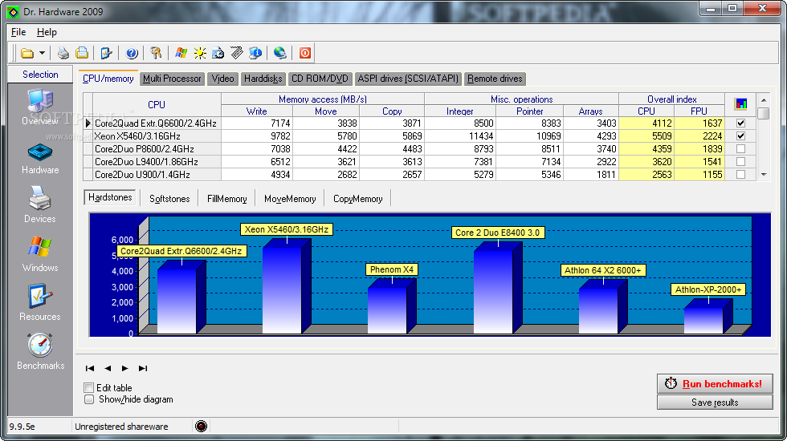Click the red status indicator in status bar
This screenshot has height=441, width=787.
[202, 427]
